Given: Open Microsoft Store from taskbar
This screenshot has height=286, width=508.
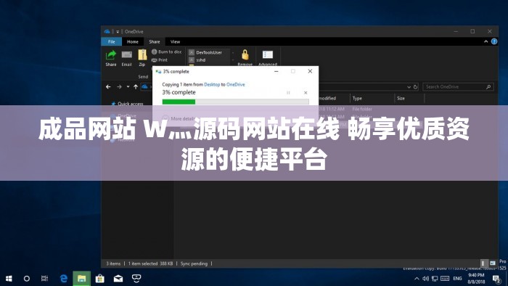Looking at the screenshot, I should pos(100,279).
